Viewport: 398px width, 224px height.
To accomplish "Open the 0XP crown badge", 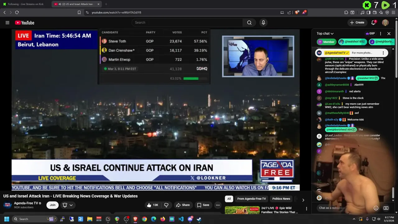I will pos(370,34).
